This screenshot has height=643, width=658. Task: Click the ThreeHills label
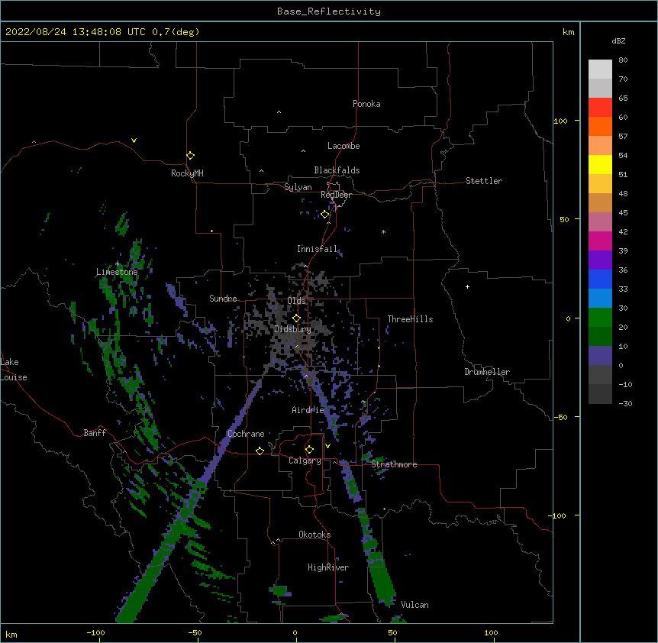click(x=410, y=319)
